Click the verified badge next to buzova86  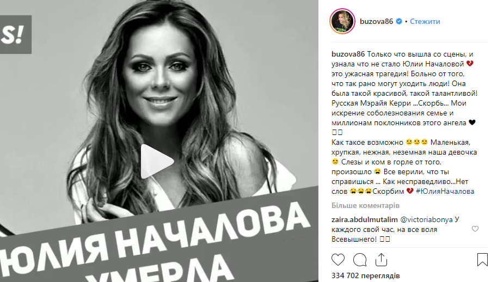[x=399, y=21]
